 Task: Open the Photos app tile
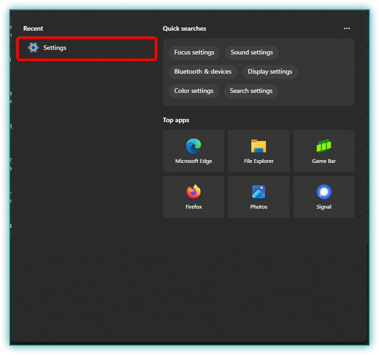tap(259, 197)
